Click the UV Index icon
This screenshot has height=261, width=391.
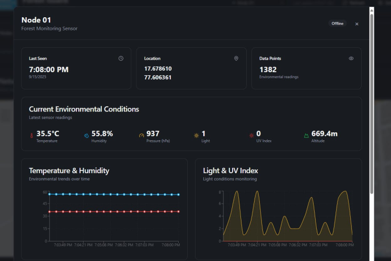coord(251,135)
